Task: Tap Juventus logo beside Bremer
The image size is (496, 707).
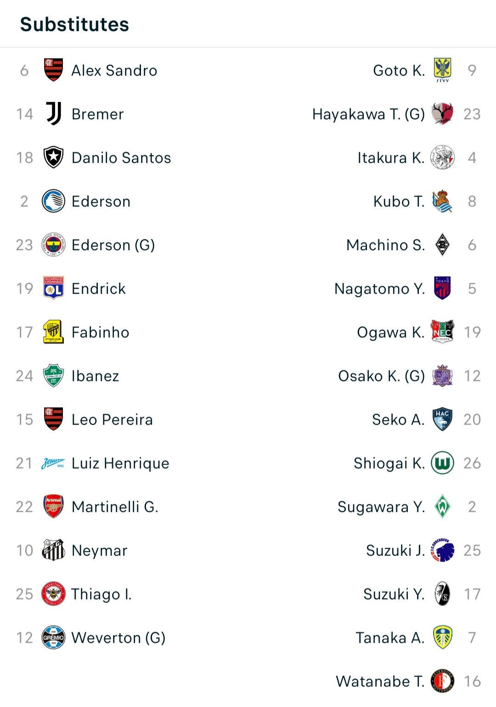Action: 53,113
